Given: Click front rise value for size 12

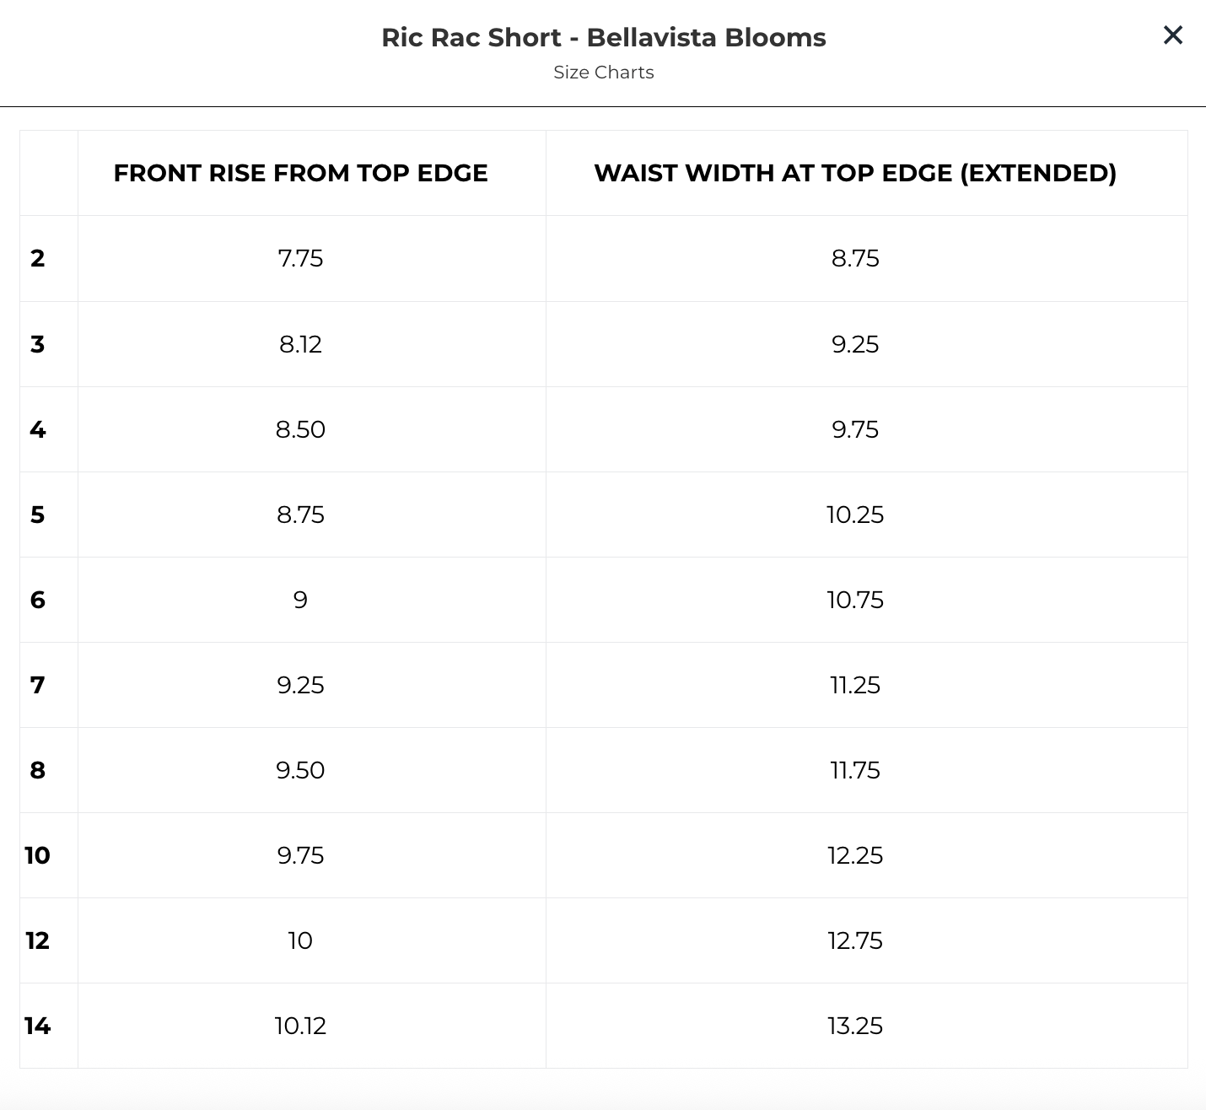Looking at the screenshot, I should coord(300,940).
